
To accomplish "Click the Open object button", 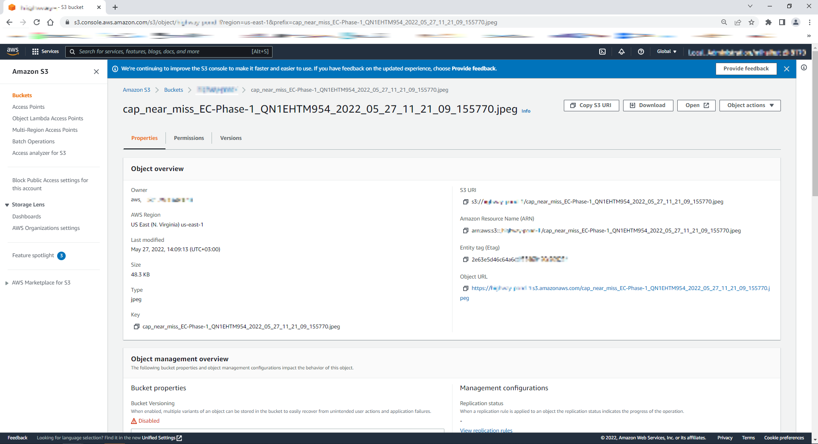I will [696, 105].
